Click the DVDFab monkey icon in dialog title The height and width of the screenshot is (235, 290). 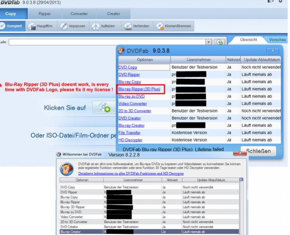[121, 50]
